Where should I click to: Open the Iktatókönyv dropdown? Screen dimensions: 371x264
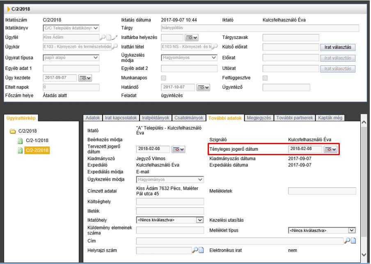pos(71,28)
